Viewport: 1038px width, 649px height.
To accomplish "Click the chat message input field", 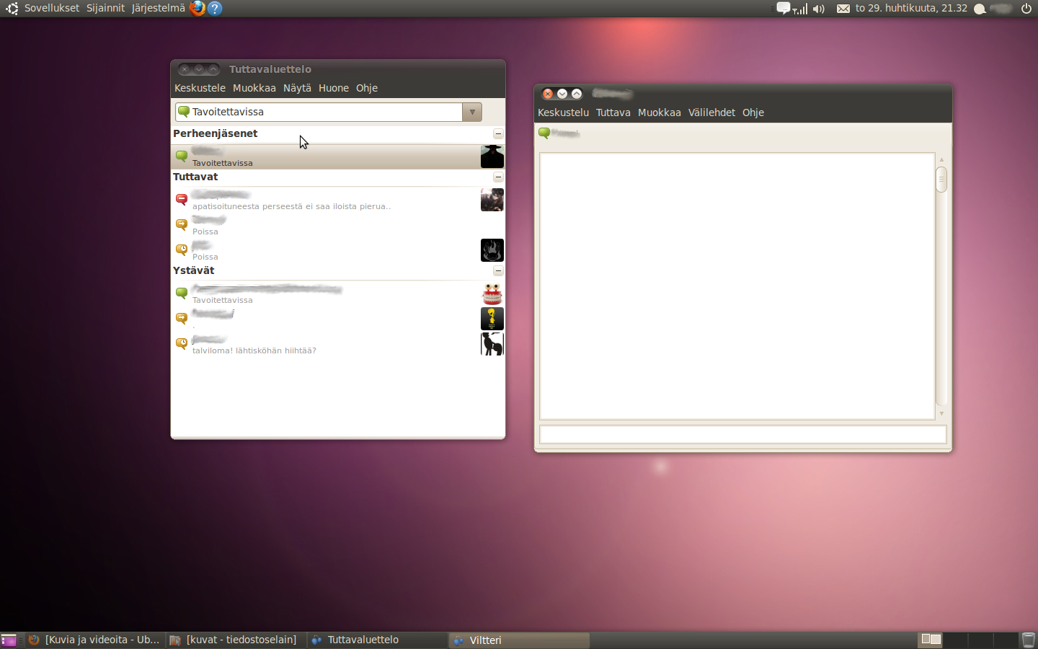I will [x=742, y=434].
